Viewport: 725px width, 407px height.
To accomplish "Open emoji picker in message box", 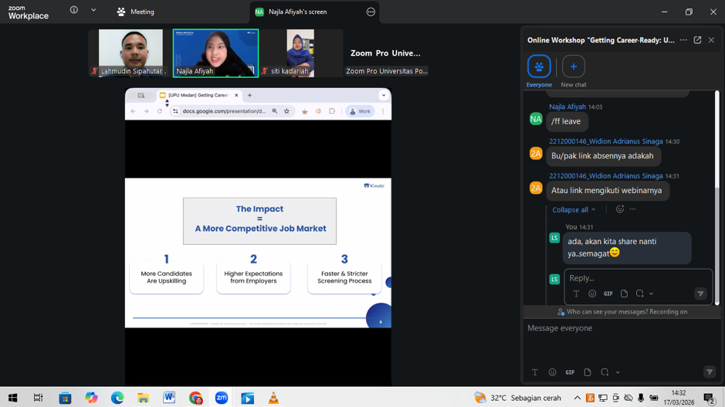I will tap(552, 372).
